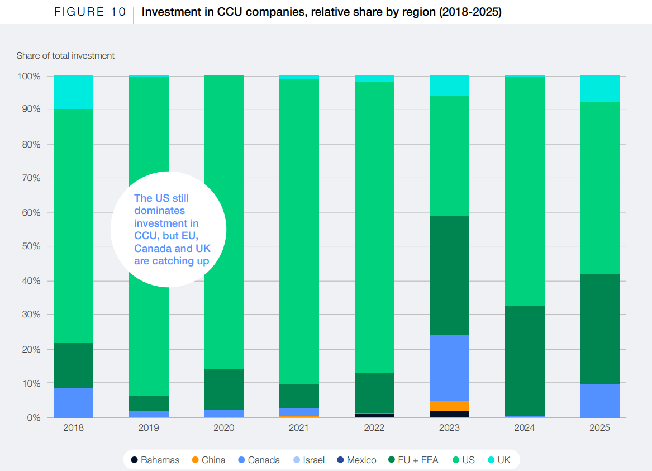Screen dimensions: 652x471
Task: Select the EU + EEA legend color dot
Action: click(392, 460)
